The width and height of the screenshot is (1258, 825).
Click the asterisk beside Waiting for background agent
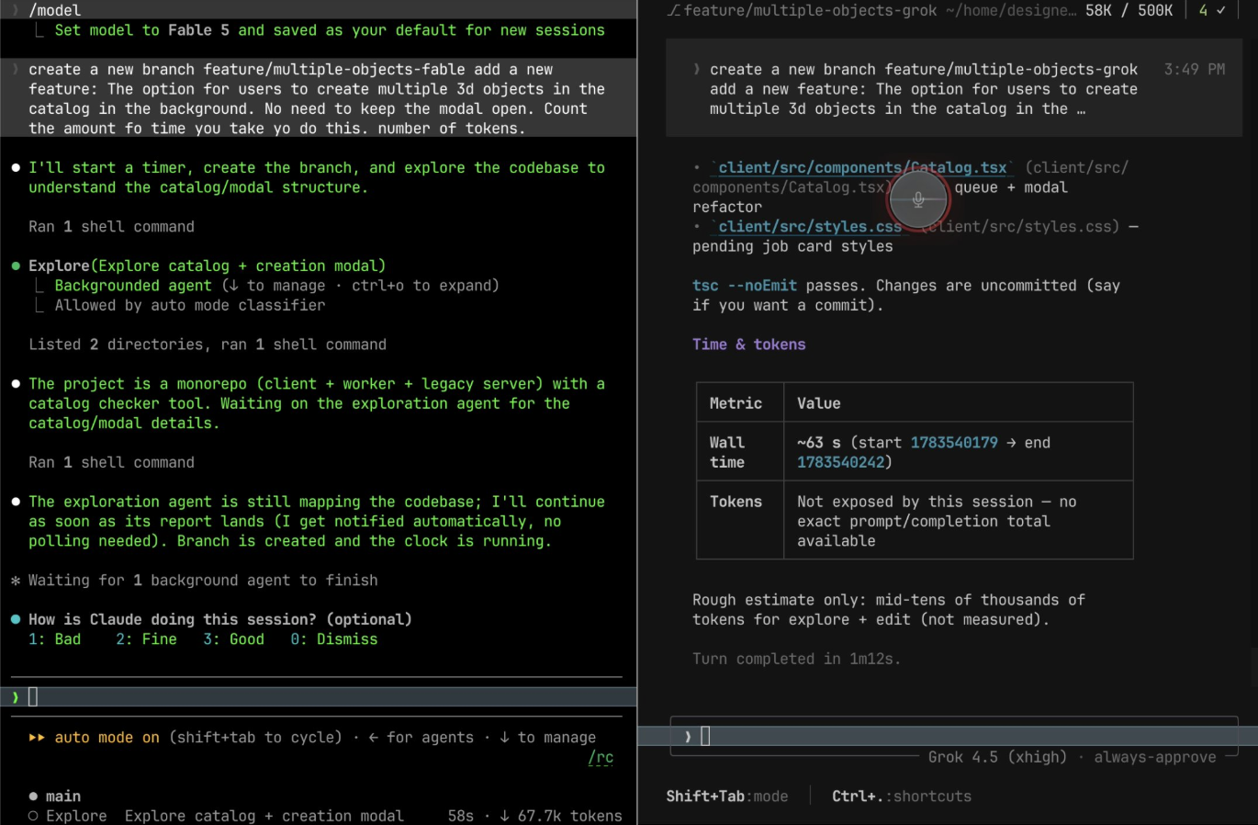(16, 581)
